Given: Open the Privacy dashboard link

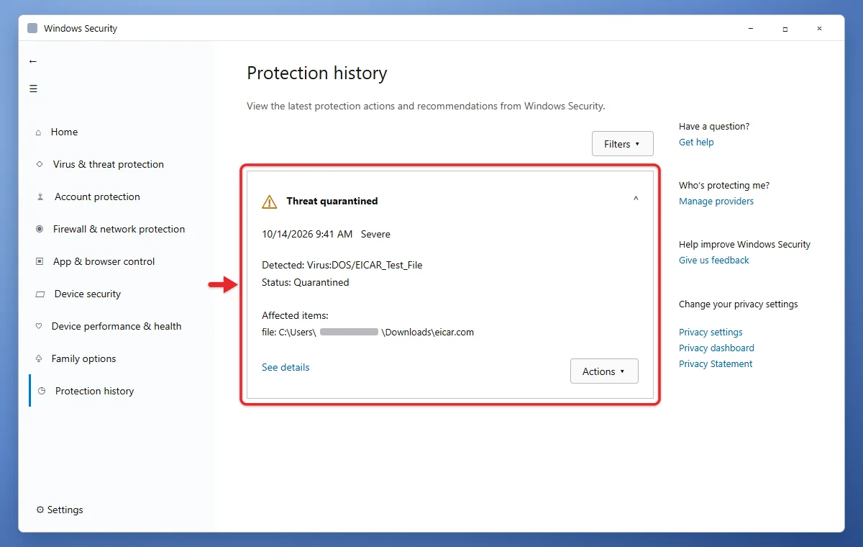Looking at the screenshot, I should click(716, 348).
